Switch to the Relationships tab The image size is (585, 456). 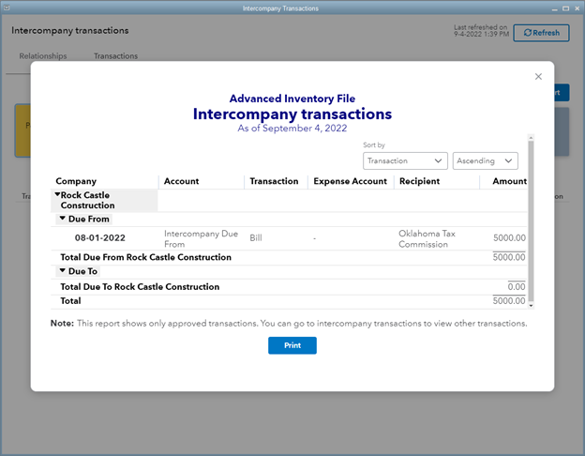[43, 56]
